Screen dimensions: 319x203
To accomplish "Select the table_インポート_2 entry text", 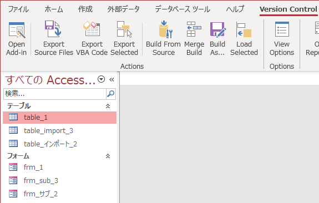I will (x=50, y=144).
